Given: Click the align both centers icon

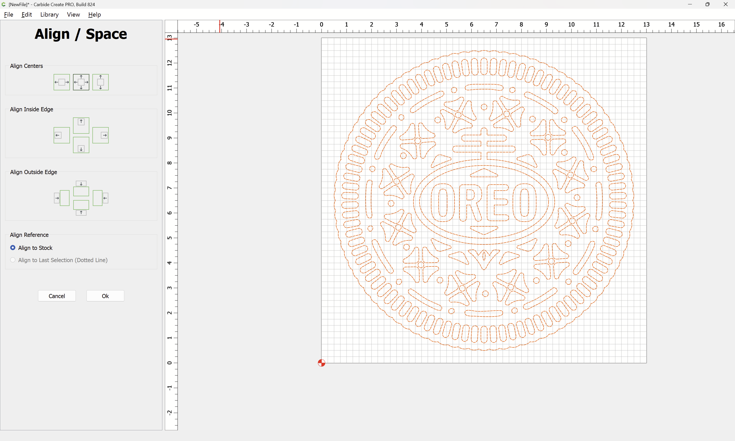Looking at the screenshot, I should click(x=81, y=82).
